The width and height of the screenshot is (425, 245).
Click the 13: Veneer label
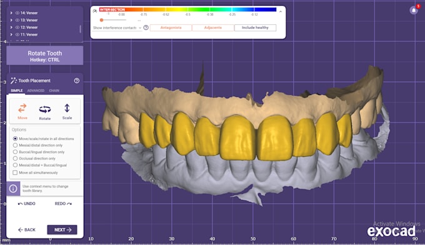point(29,21)
